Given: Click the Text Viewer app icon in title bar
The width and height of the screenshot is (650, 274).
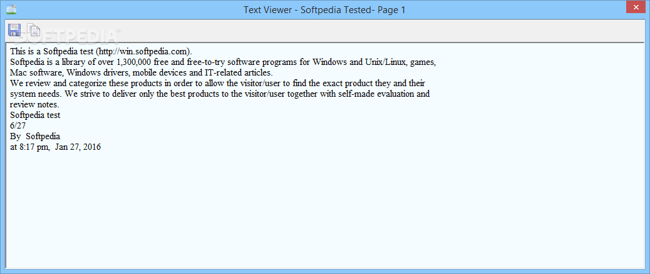Looking at the screenshot, I should (11, 9).
